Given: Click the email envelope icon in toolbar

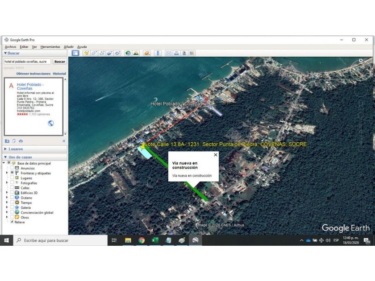Looking at the screenshot, I should [x=169, y=53].
